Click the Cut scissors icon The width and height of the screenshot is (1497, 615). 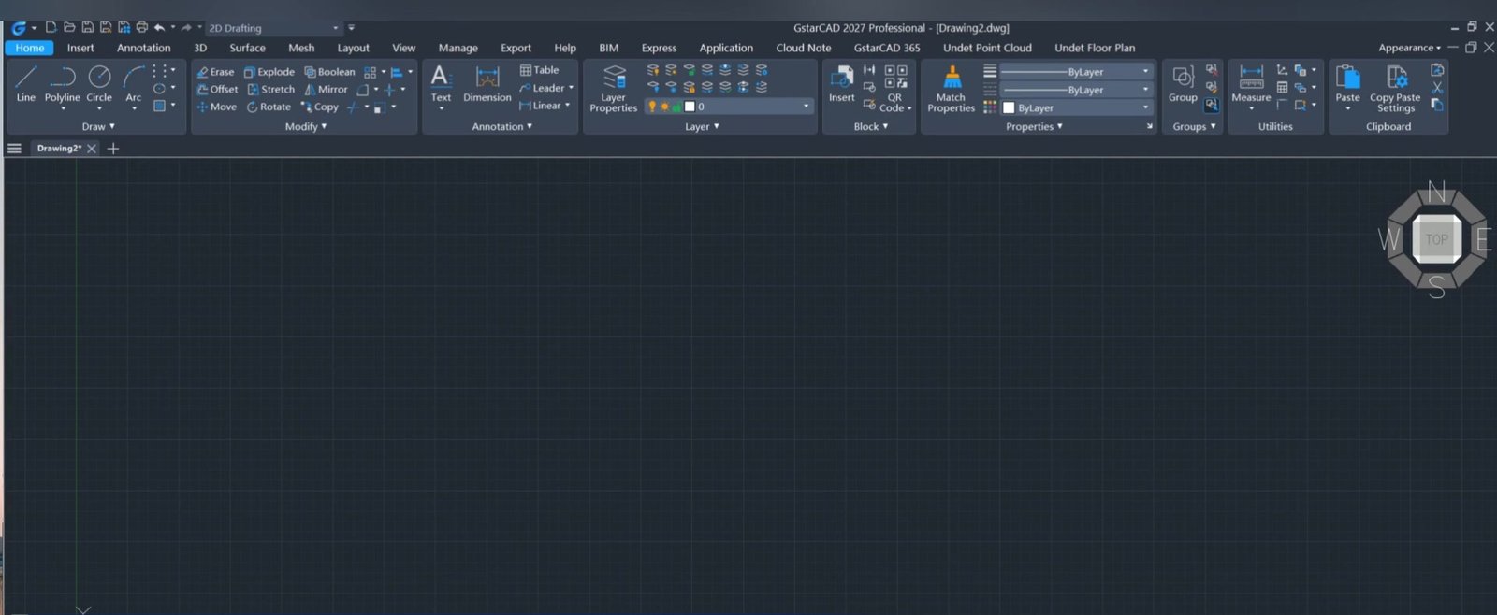(1438, 88)
